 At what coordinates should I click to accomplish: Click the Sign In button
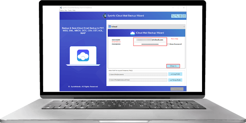click(173, 66)
